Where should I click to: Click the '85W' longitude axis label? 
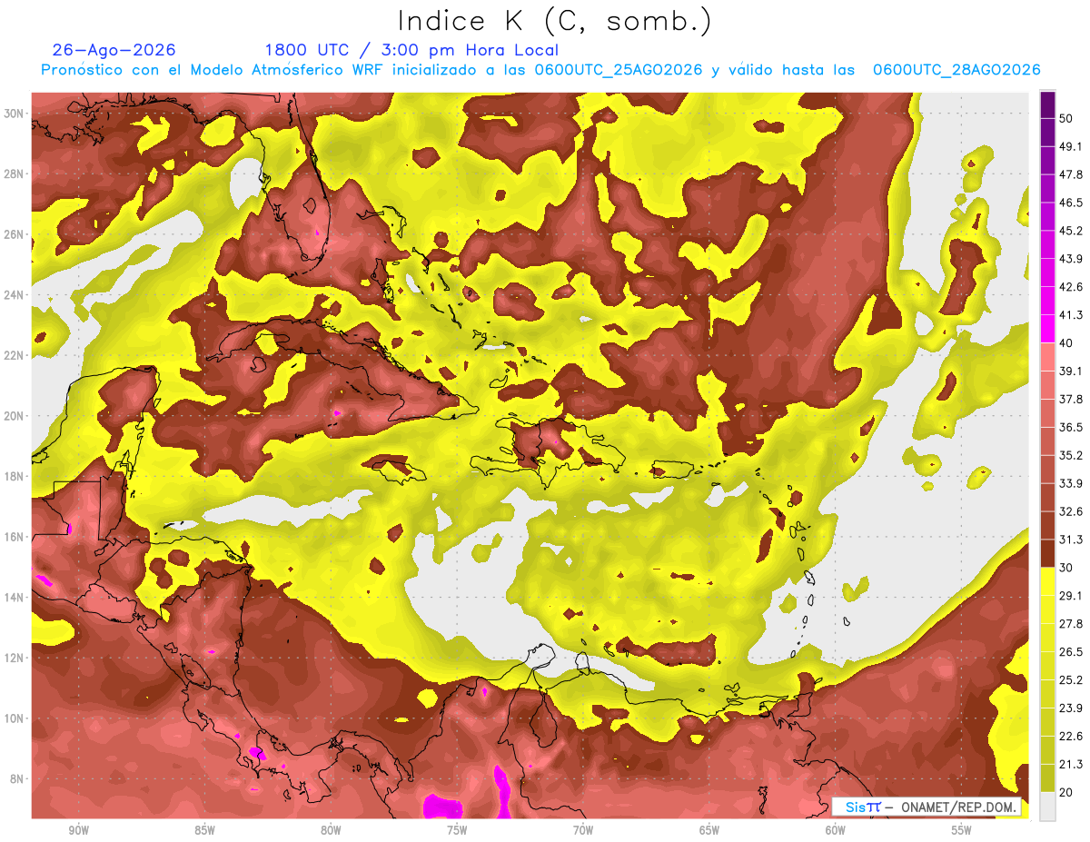[x=204, y=830]
